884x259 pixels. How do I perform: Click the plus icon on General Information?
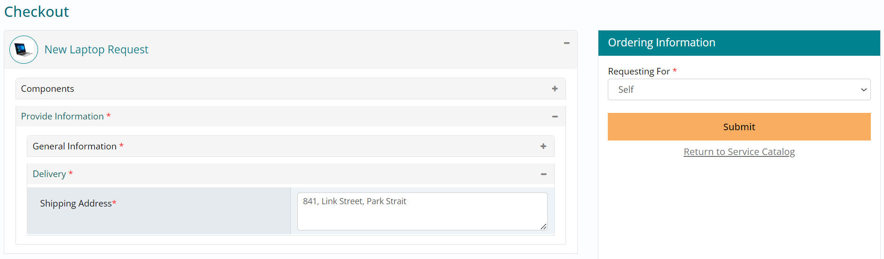coord(543,146)
